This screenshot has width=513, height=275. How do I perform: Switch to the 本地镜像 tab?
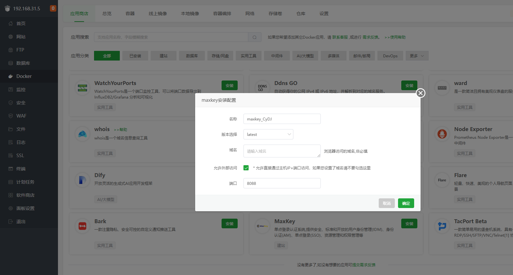pyautogui.click(x=190, y=14)
